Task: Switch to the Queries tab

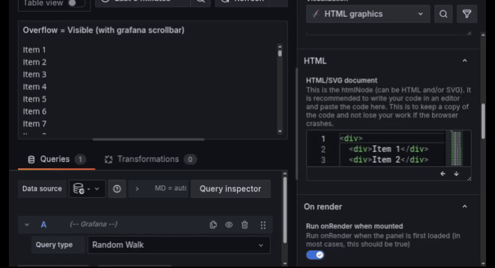Action: click(x=56, y=159)
